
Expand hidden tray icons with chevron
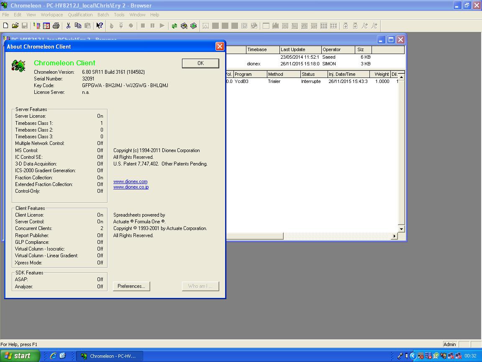[x=413, y=356]
